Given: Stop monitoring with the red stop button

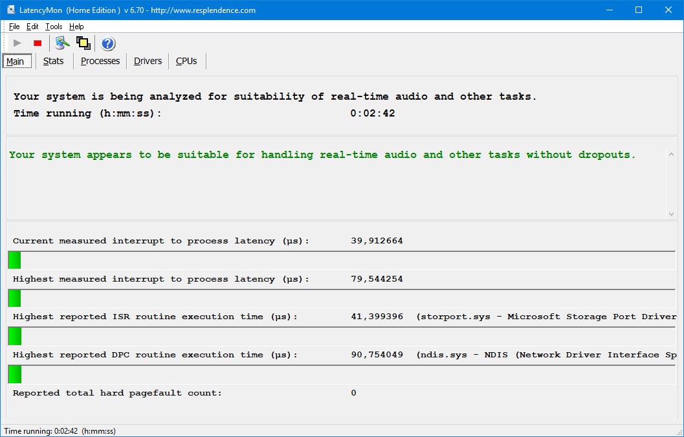Looking at the screenshot, I should click(38, 43).
